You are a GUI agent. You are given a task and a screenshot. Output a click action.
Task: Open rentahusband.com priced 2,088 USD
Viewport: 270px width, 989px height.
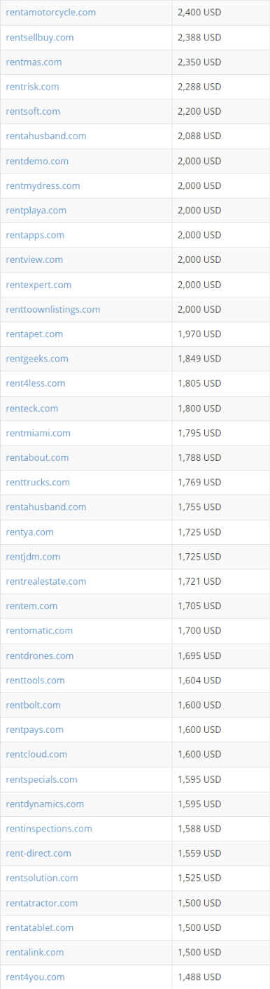point(46,136)
